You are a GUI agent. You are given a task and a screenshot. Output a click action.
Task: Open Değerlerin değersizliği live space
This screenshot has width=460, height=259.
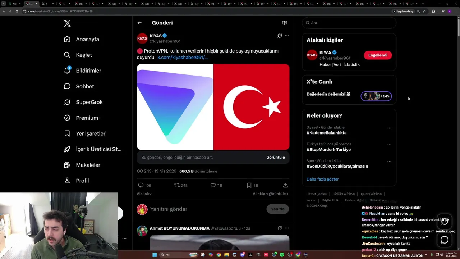click(328, 94)
